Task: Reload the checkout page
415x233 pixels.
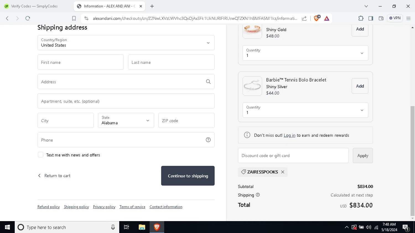Action: click(x=28, y=18)
